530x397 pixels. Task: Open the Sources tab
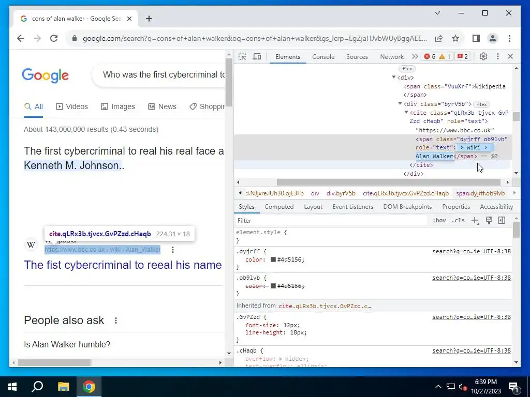tap(357, 57)
